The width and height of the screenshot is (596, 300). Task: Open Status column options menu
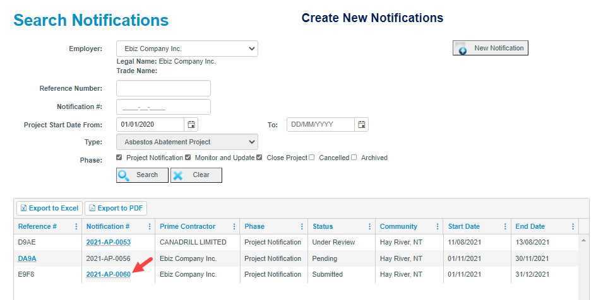tap(369, 226)
